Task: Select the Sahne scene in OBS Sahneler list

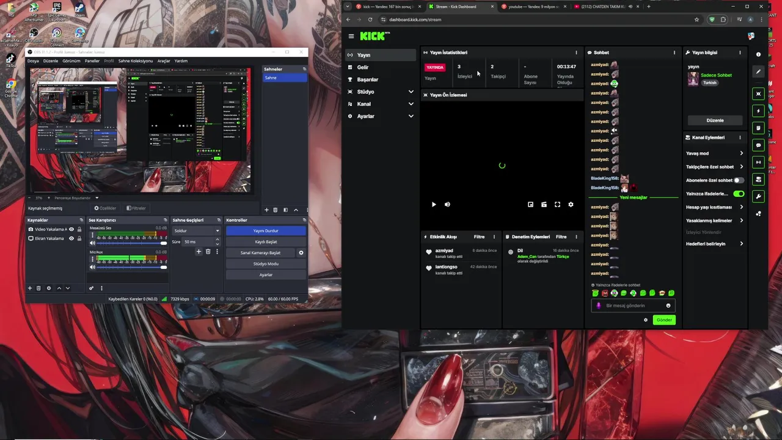Action: [x=285, y=78]
